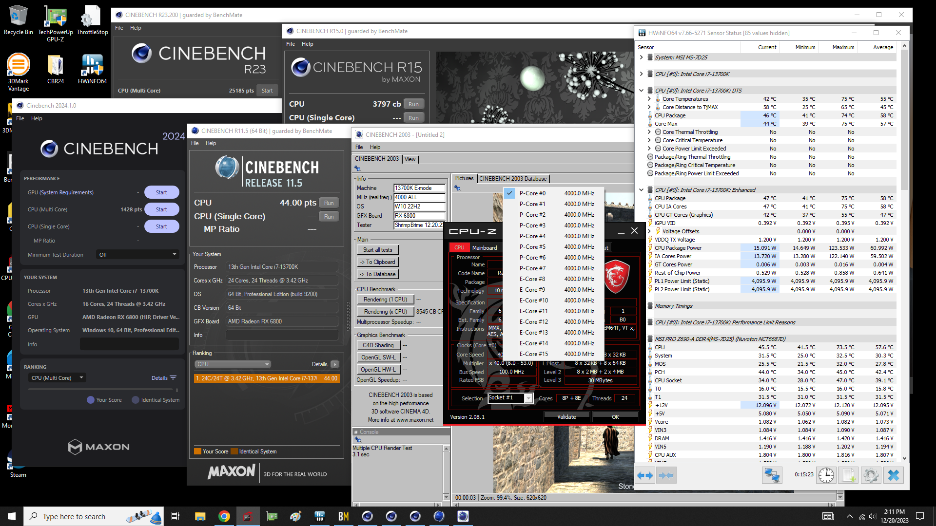Select E-Core #12 in core list
The image size is (936, 526).
[x=554, y=322]
